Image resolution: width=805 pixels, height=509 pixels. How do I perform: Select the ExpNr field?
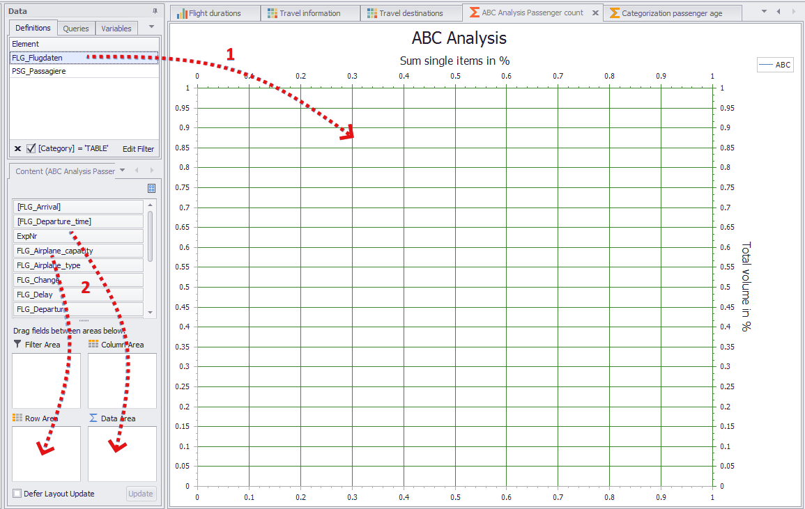click(78, 236)
